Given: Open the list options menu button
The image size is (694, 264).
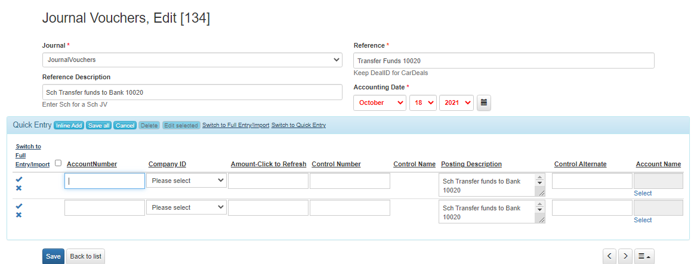Looking at the screenshot, I should click(x=644, y=256).
